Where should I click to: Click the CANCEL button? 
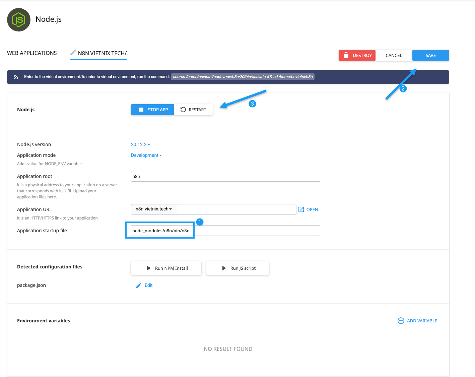[x=394, y=55]
